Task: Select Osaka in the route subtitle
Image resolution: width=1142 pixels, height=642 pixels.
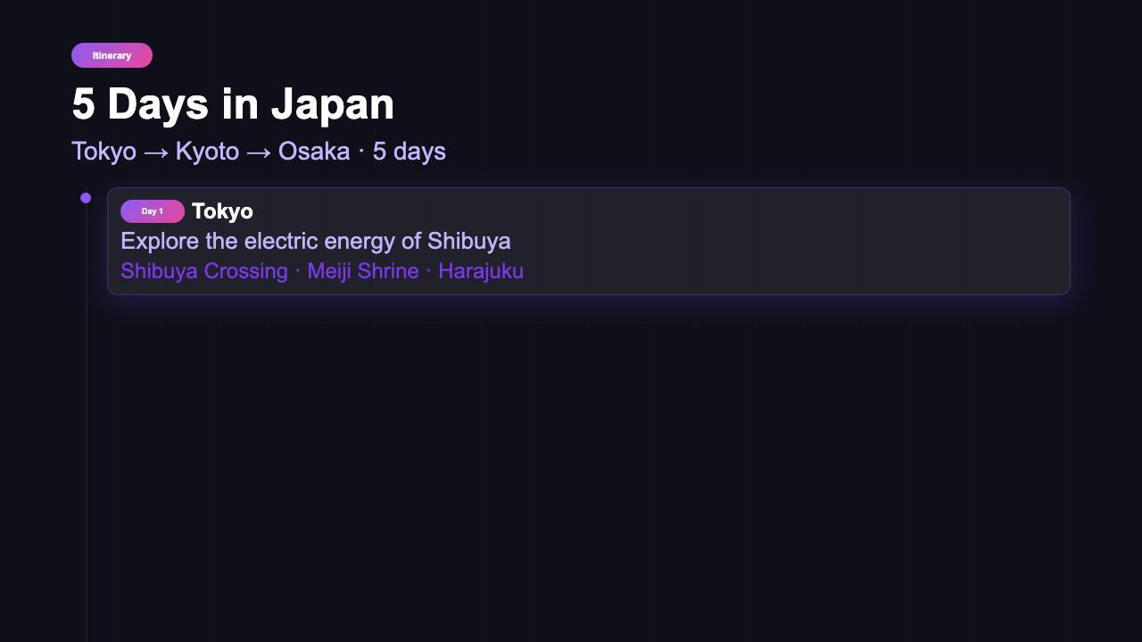Action: [x=314, y=152]
